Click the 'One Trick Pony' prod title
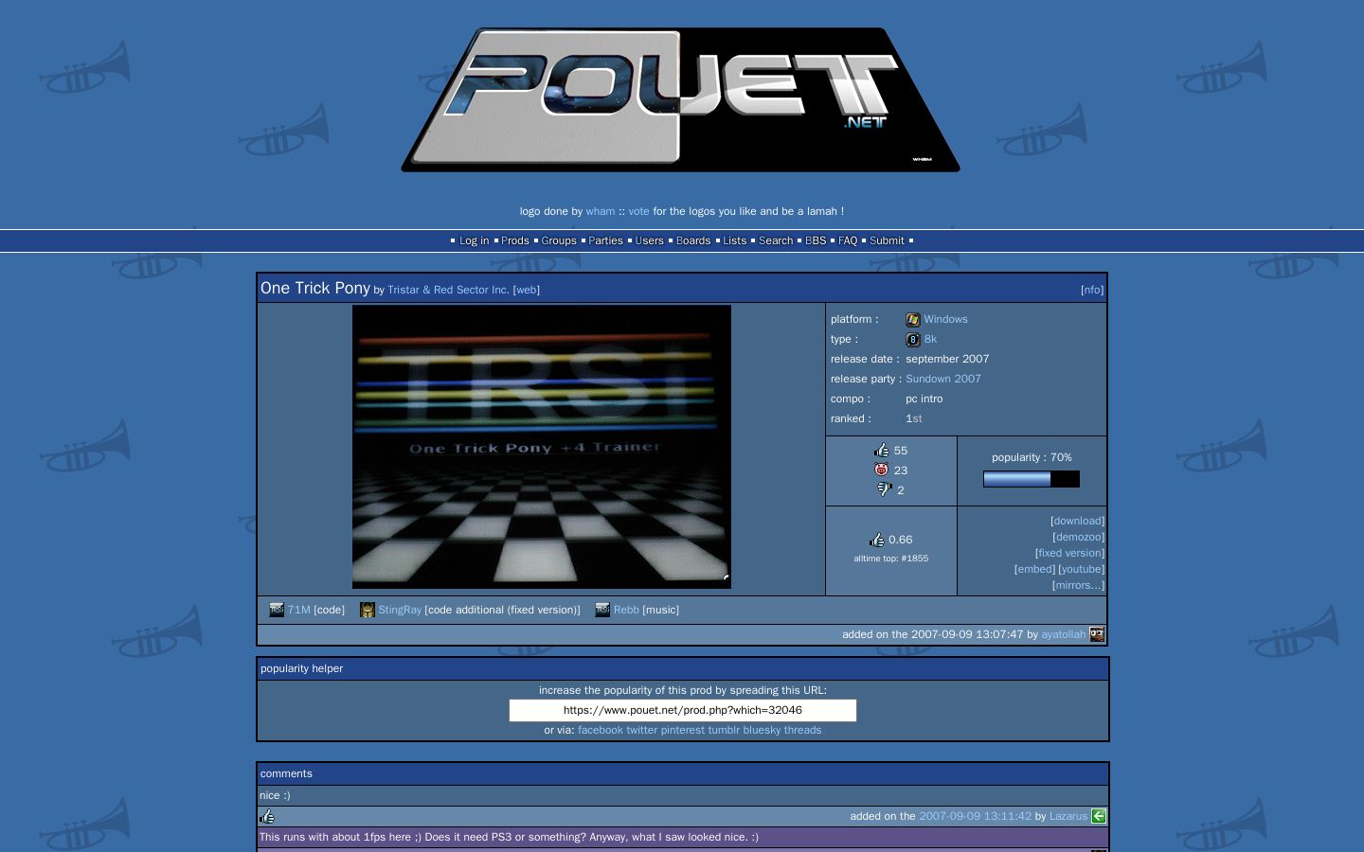 coord(315,288)
